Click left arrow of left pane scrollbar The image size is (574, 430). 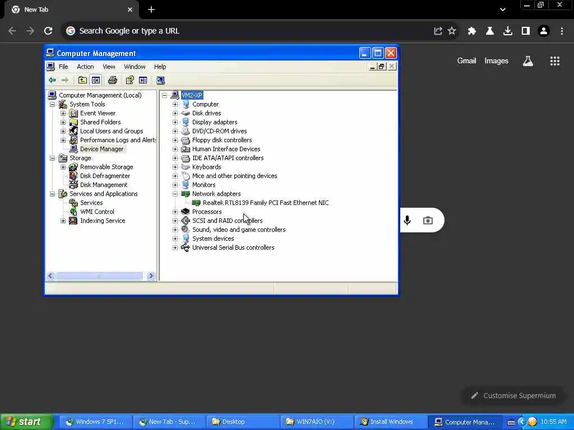pyautogui.click(x=50, y=276)
